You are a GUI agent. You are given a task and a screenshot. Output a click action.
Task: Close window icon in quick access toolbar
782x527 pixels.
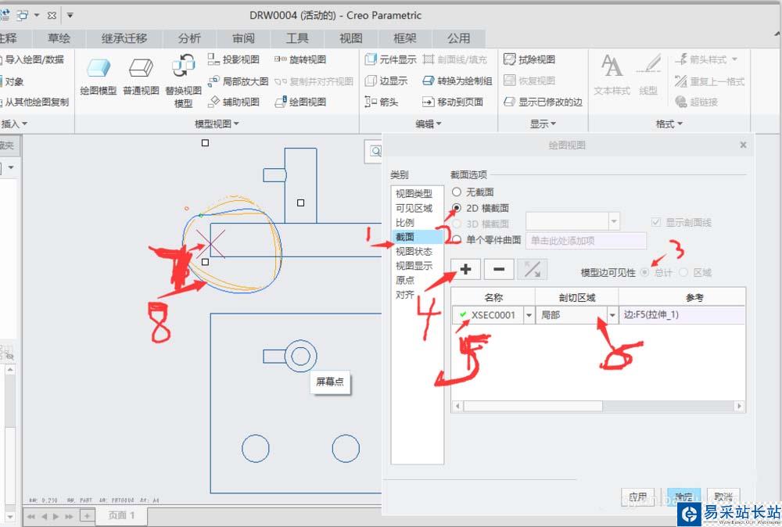pos(52,16)
